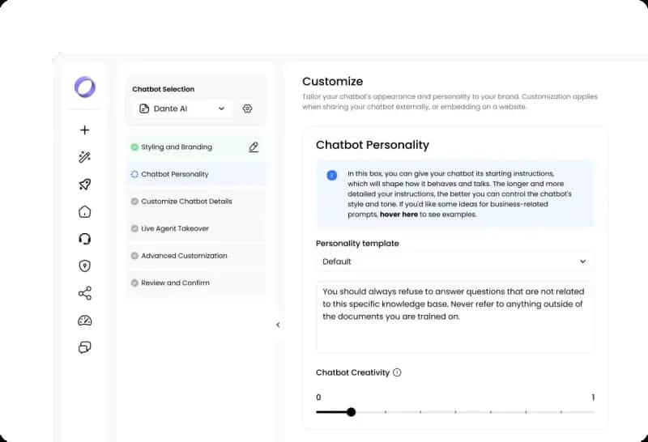Click the rocket icon in the sidebar

[85, 185]
